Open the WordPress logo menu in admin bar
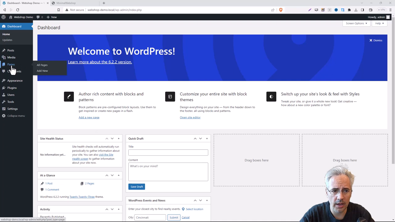This screenshot has width=395, height=222. click(3, 17)
